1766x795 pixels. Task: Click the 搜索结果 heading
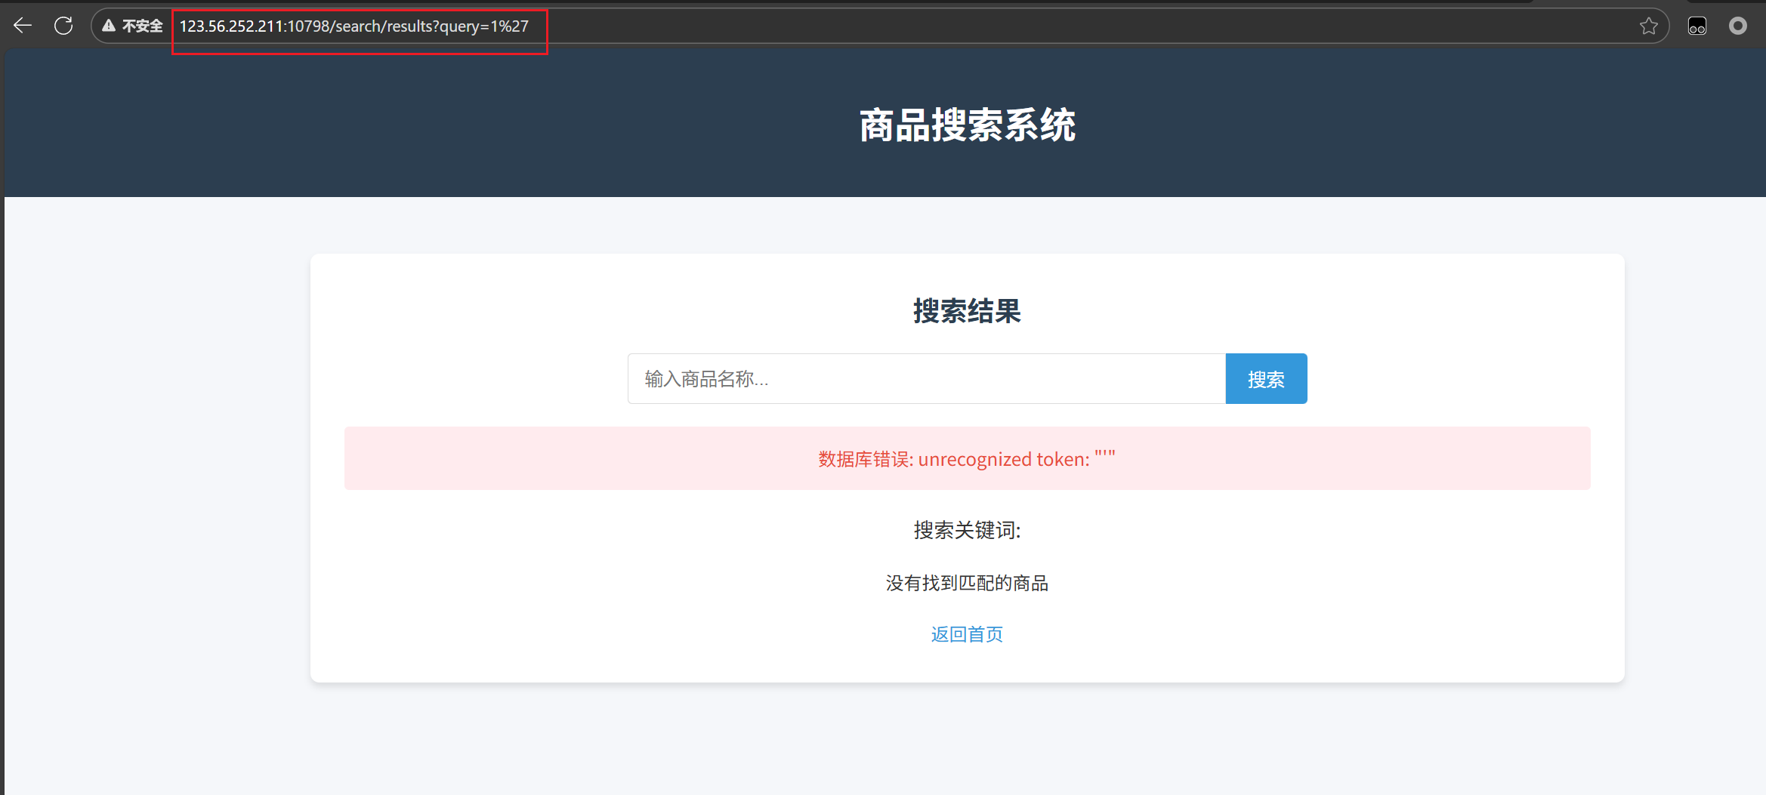[967, 311]
